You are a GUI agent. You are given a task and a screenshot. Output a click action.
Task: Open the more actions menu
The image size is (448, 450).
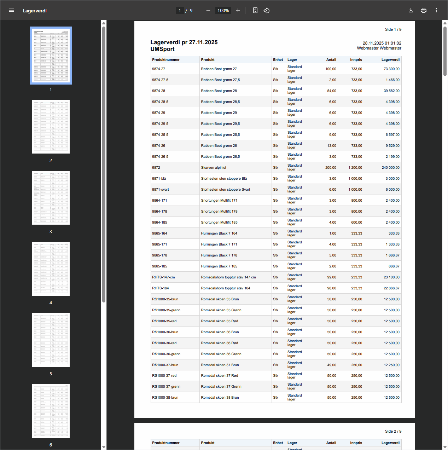click(x=436, y=11)
